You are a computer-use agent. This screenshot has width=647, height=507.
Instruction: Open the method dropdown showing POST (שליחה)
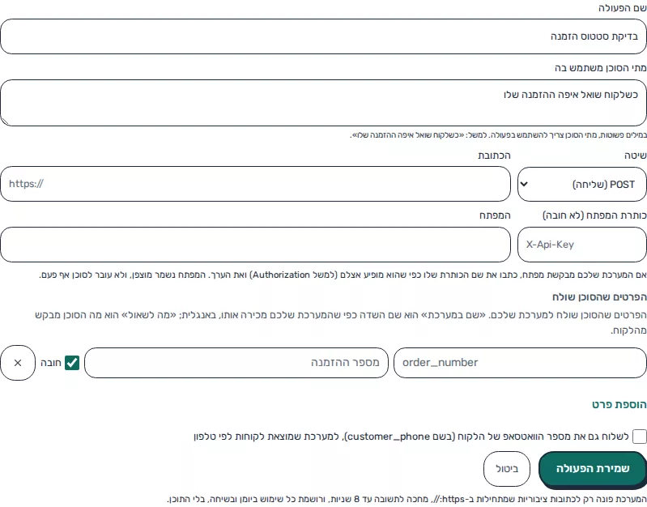point(581,184)
